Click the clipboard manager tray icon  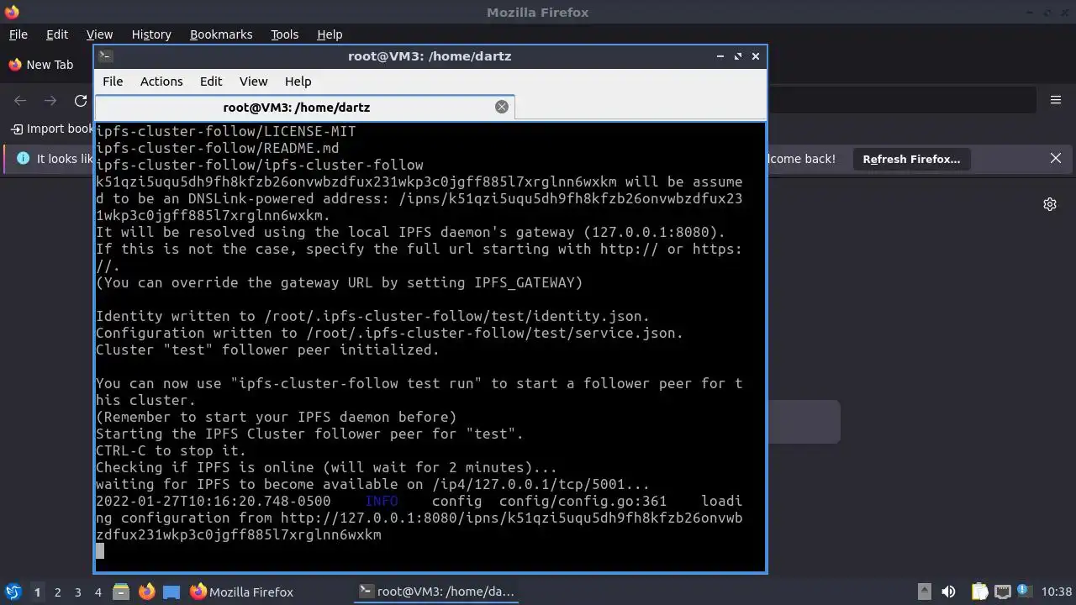[978, 592]
